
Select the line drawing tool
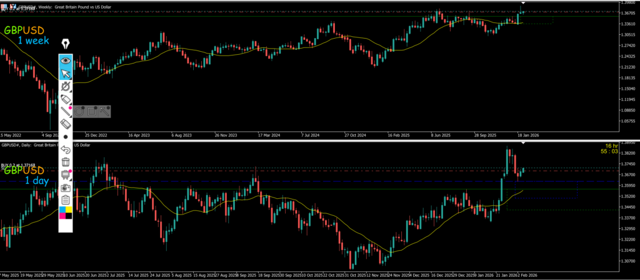(66, 112)
